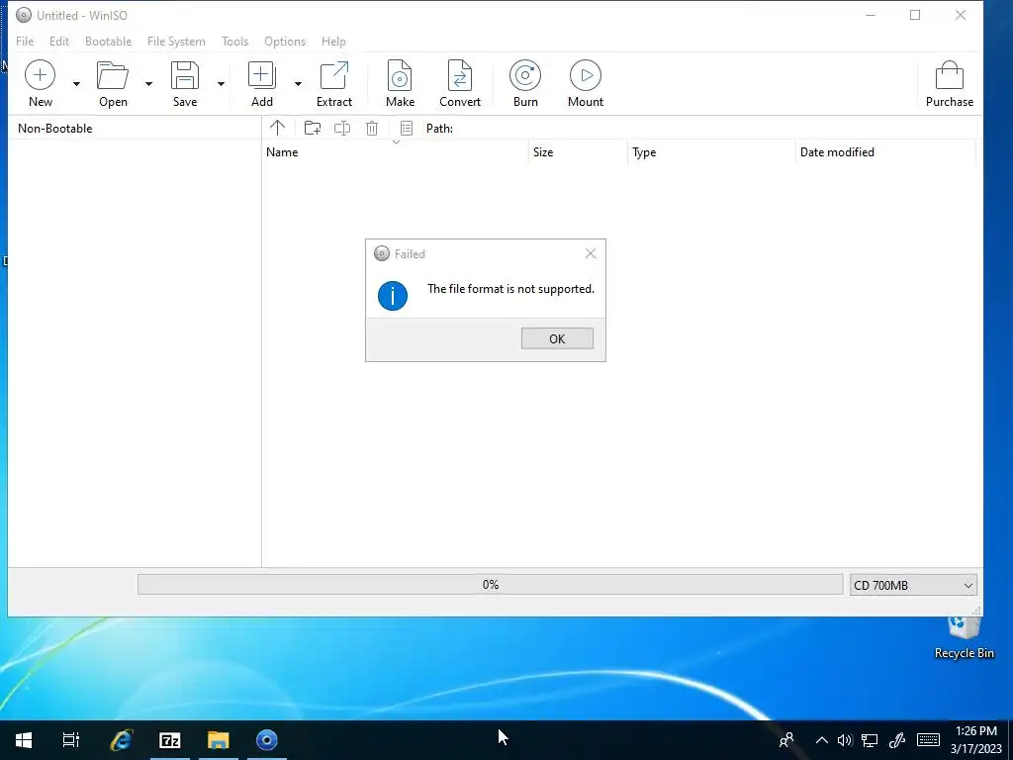Open the Tools menu
1013x760 pixels.
pyautogui.click(x=234, y=42)
